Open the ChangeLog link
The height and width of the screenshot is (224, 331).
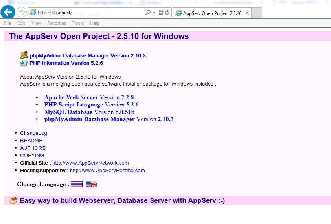point(33,133)
